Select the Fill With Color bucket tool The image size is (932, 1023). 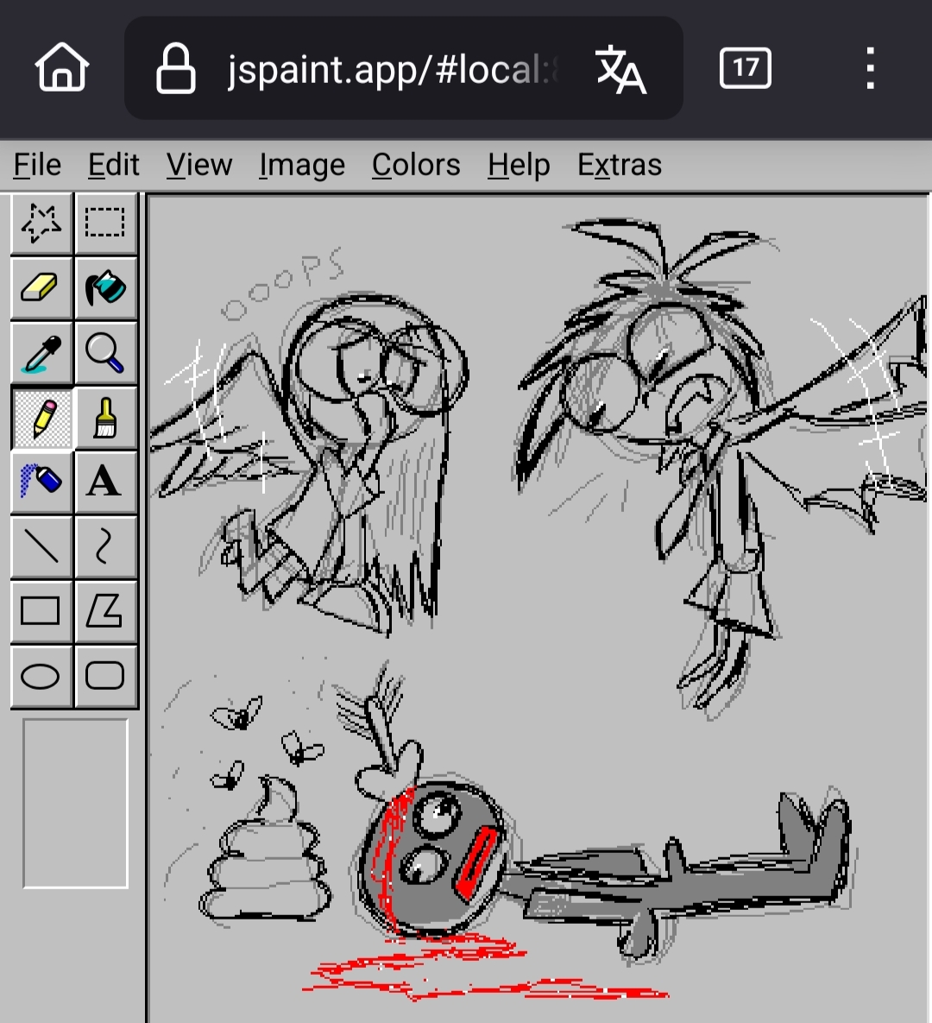click(105, 287)
